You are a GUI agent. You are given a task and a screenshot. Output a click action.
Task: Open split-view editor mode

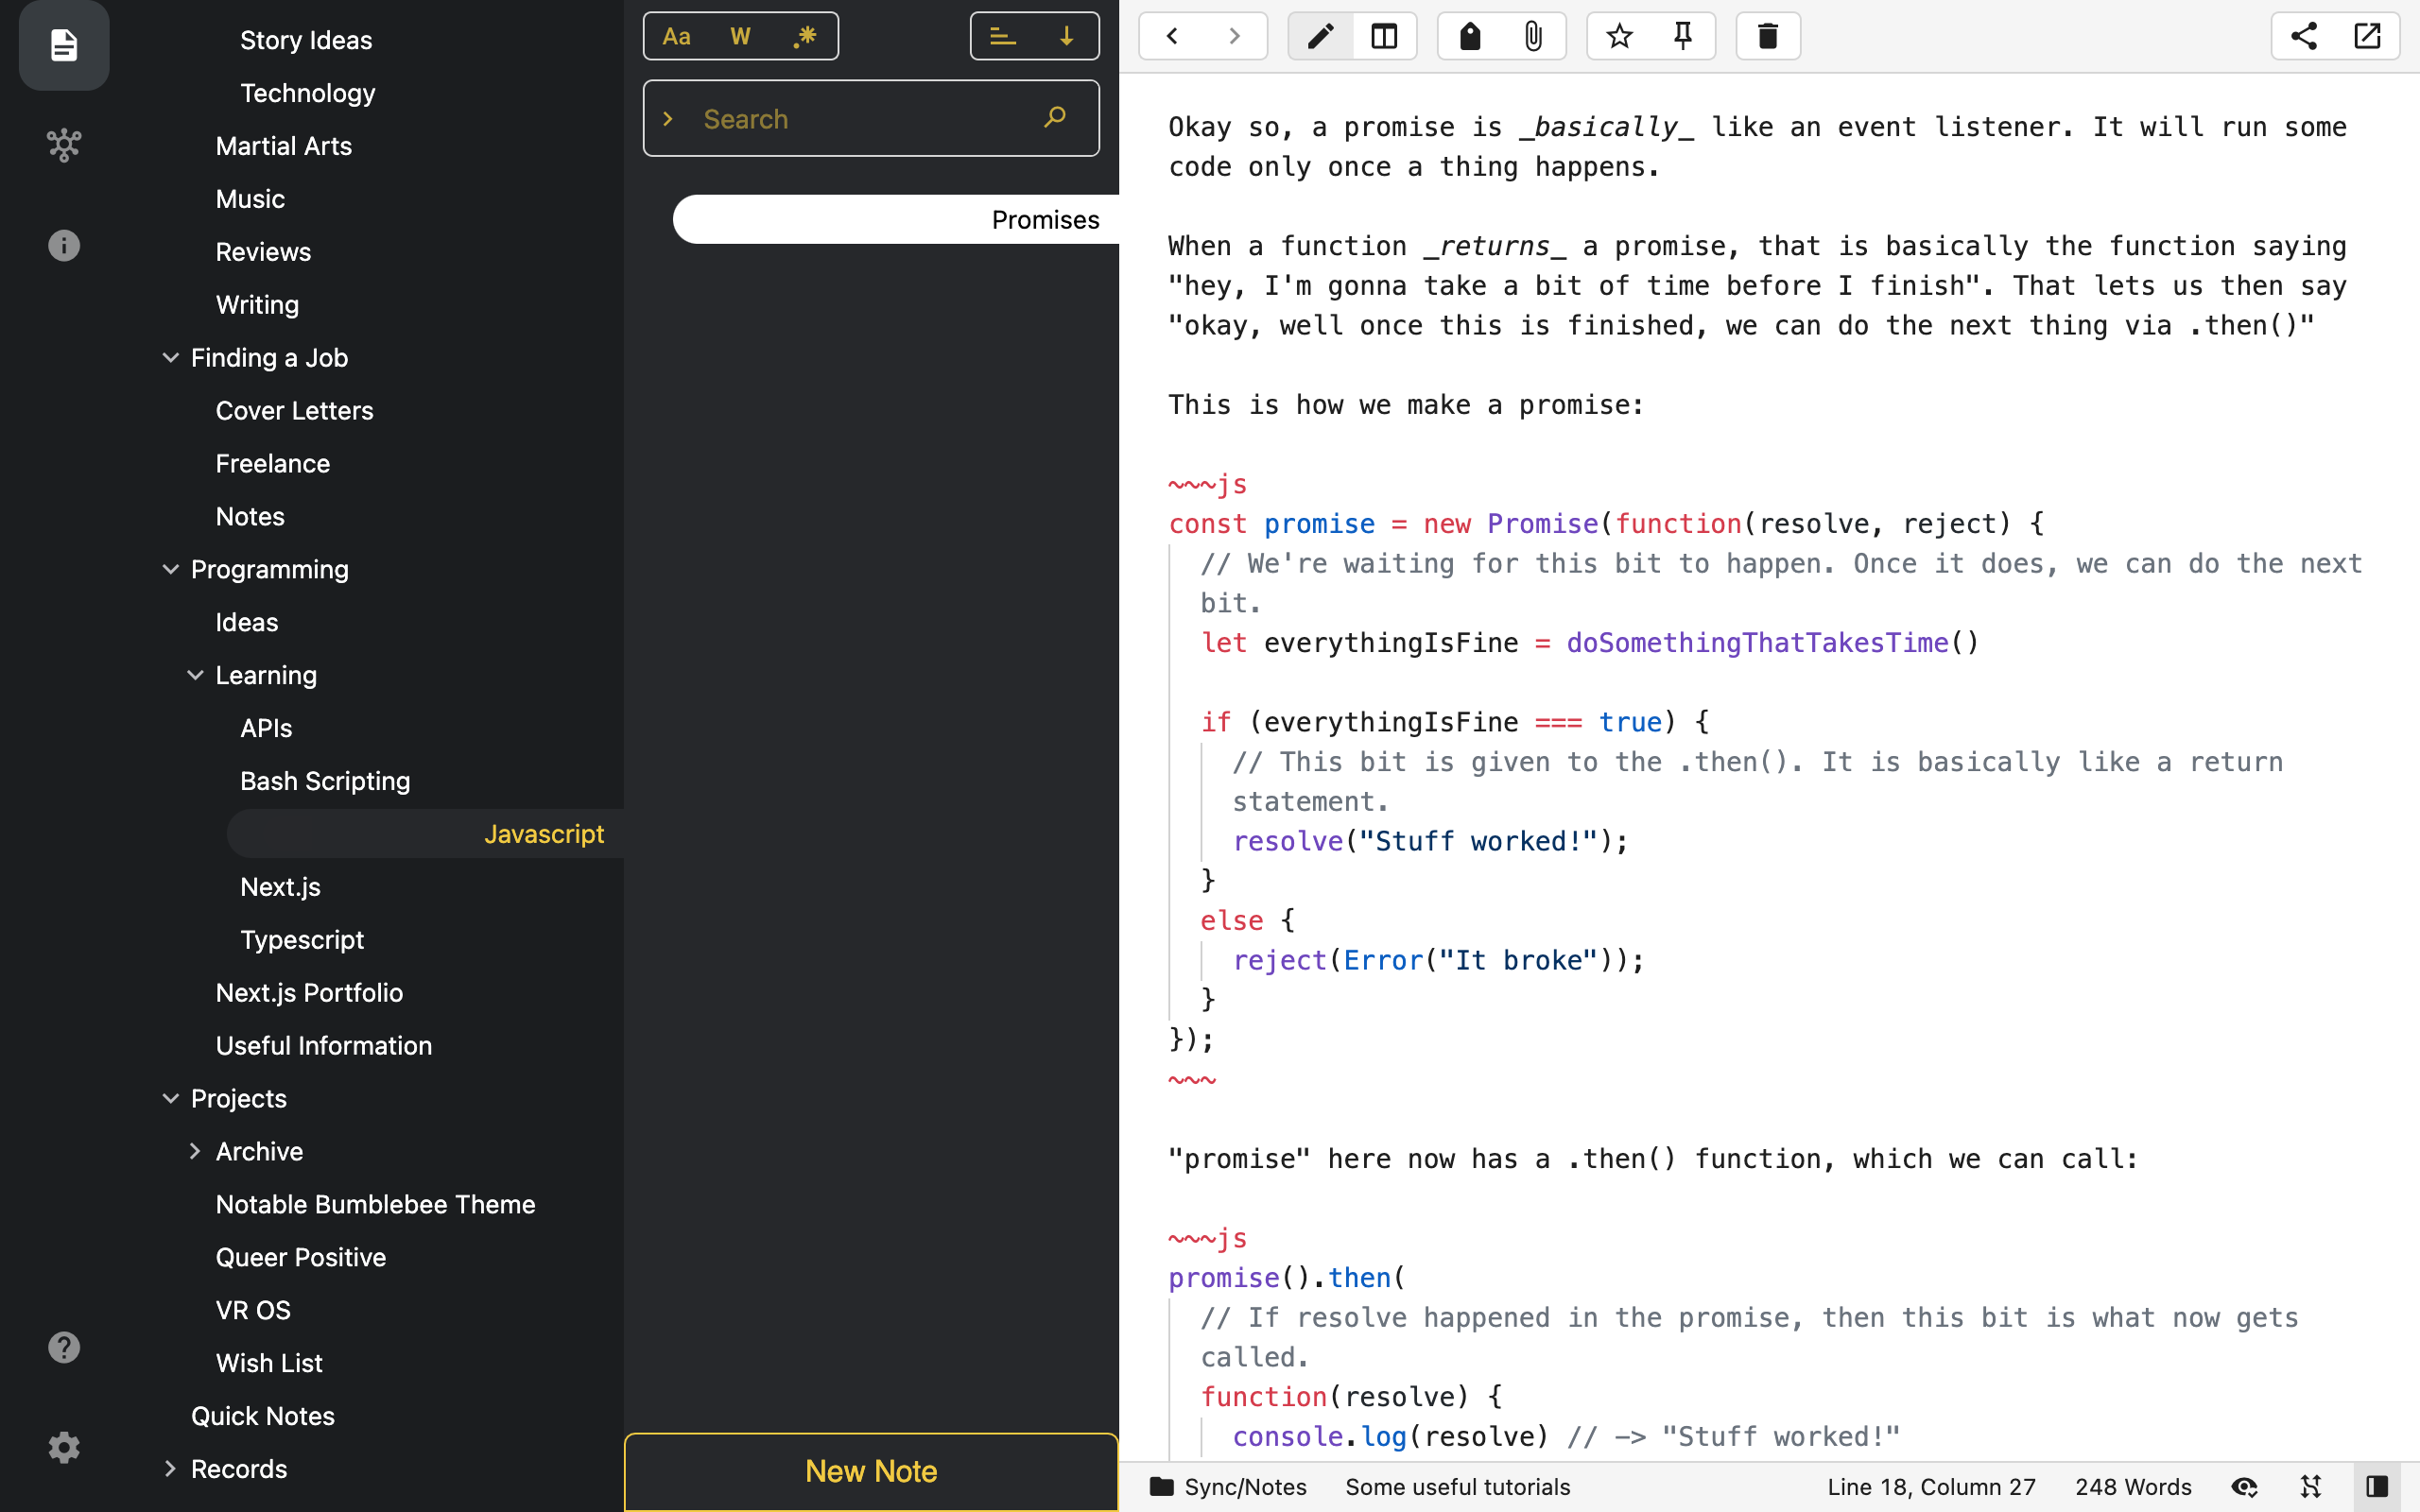coord(1383,35)
